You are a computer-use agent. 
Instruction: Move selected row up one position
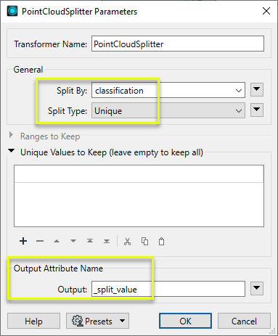click(x=57, y=241)
